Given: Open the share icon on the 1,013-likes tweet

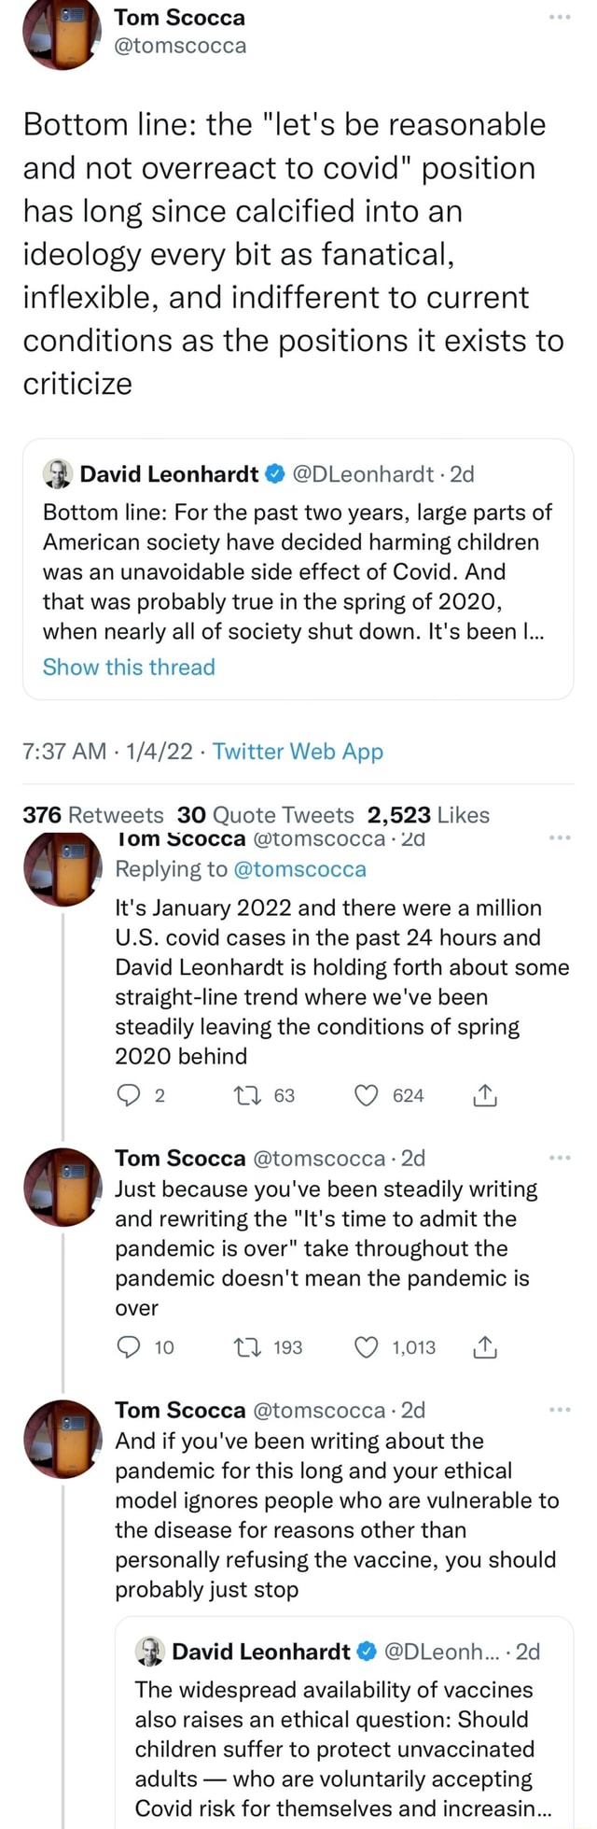Looking at the screenshot, I should (x=484, y=1347).
